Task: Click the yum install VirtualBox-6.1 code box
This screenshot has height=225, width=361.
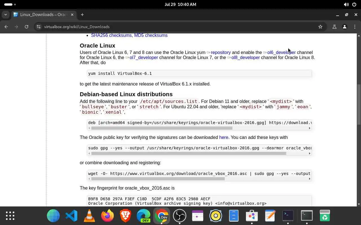Action: pyautogui.click(x=199, y=73)
